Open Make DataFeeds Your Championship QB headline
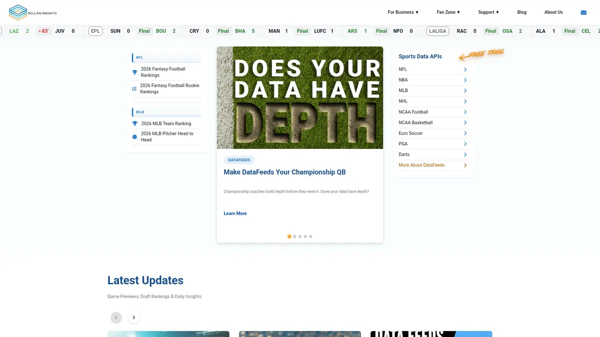The width and height of the screenshot is (600, 337). click(284, 172)
